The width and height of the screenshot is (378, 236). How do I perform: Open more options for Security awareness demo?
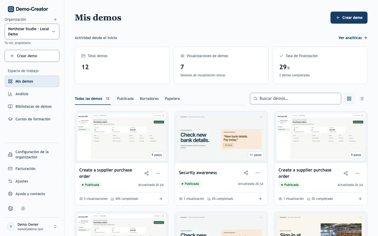[x=258, y=173]
